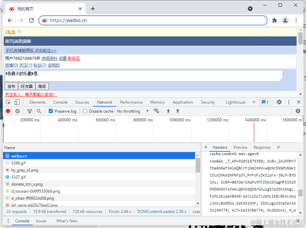
Task: Open Network panel settings gear
Action: click(298, 111)
